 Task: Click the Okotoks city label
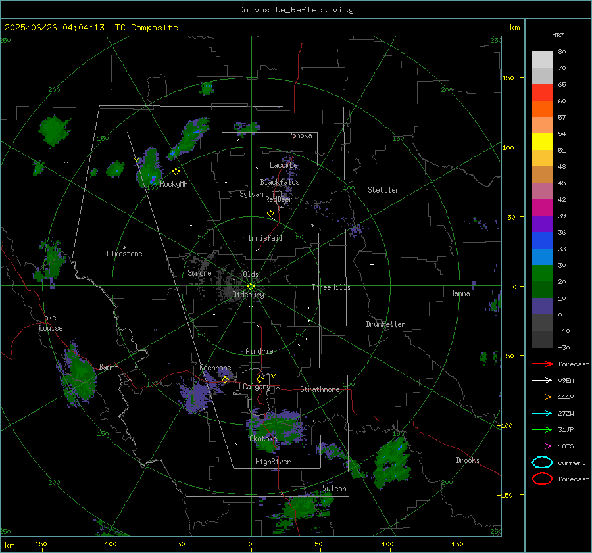pos(263,438)
